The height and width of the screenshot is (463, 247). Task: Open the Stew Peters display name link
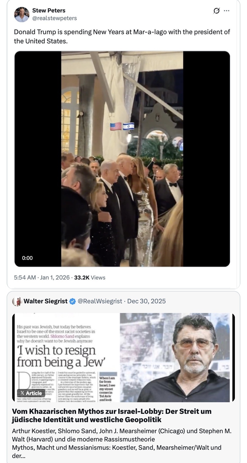(x=49, y=10)
